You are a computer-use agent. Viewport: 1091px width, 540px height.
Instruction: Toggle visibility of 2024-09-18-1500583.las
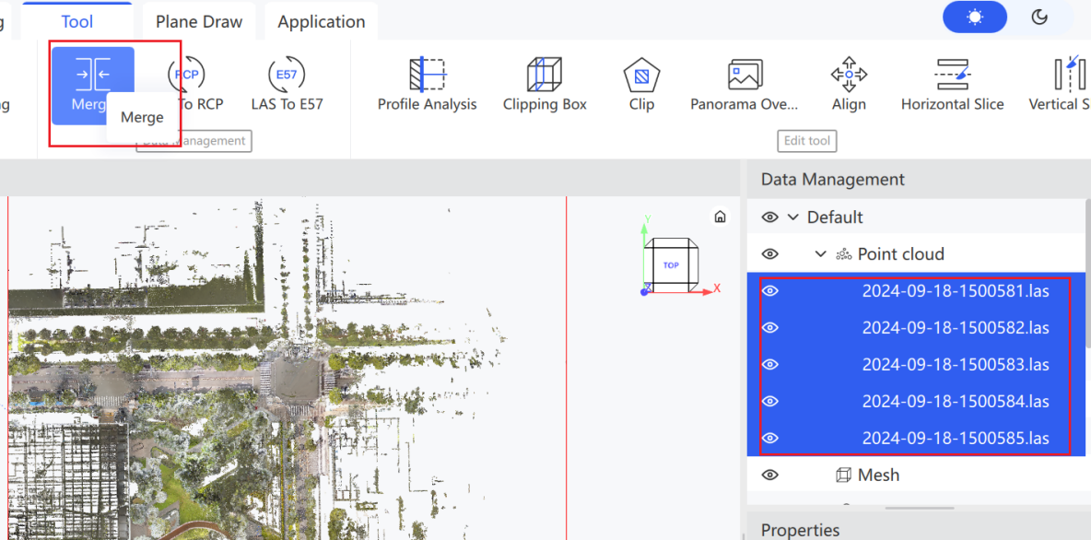click(769, 365)
